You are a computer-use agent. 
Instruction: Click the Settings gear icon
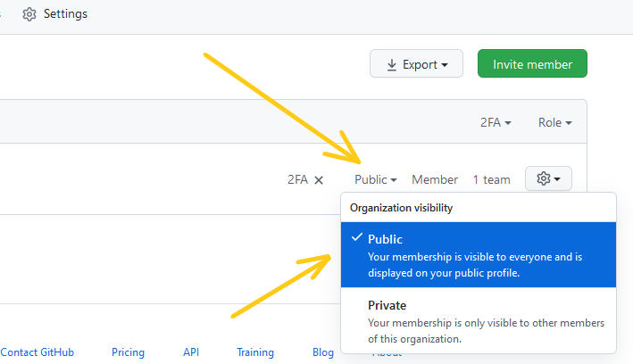pyautogui.click(x=29, y=15)
